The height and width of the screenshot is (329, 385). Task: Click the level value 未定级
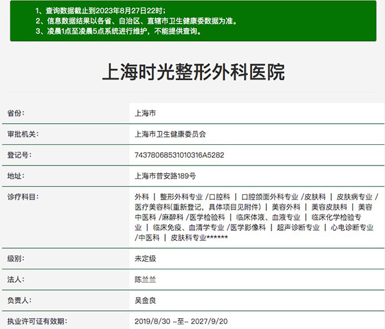click(x=146, y=258)
